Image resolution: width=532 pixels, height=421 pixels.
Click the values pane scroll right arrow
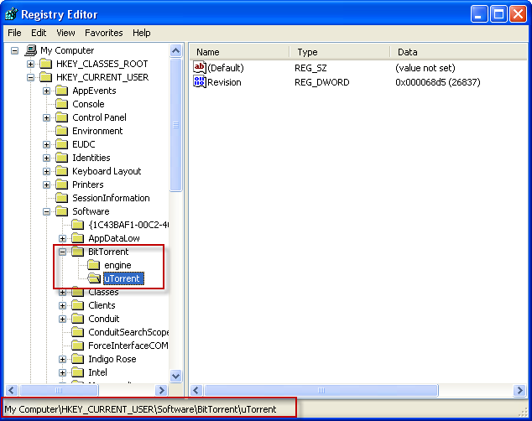click(519, 391)
